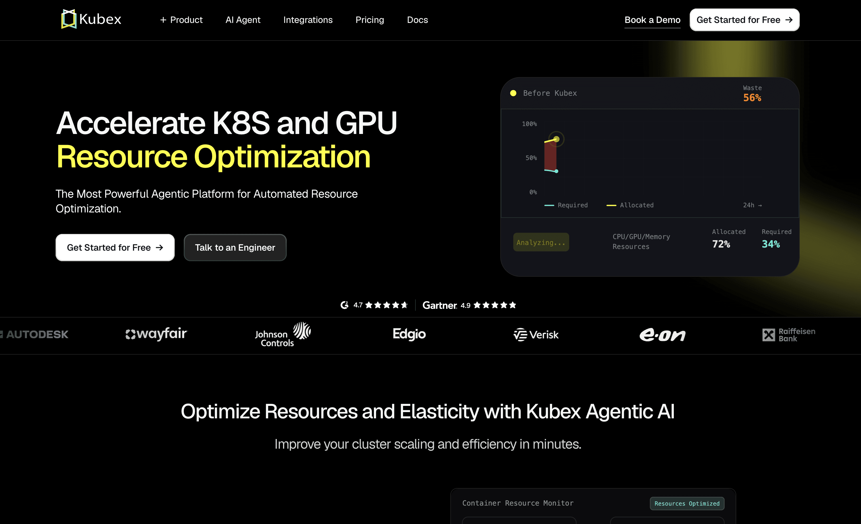Image resolution: width=861 pixels, height=524 pixels.
Task: Click the Verisk logo
Action: point(536,335)
